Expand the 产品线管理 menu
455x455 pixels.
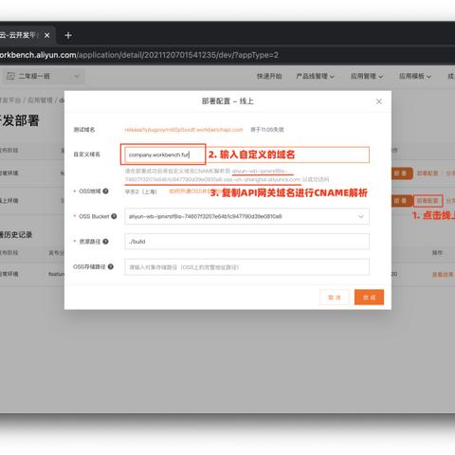pyautogui.click(x=315, y=76)
